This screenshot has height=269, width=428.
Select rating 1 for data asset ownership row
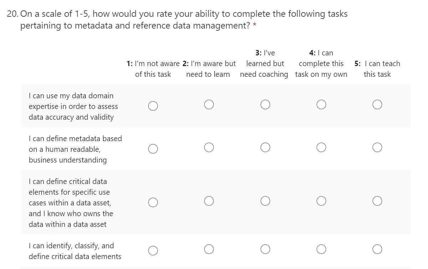pyautogui.click(x=153, y=202)
